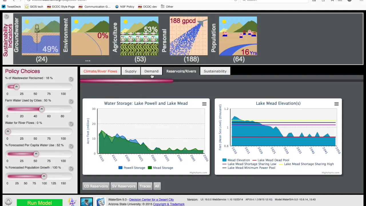Open help for Farm Water Used by Cities
The height and width of the screenshot is (206, 366).
[x=71, y=101]
